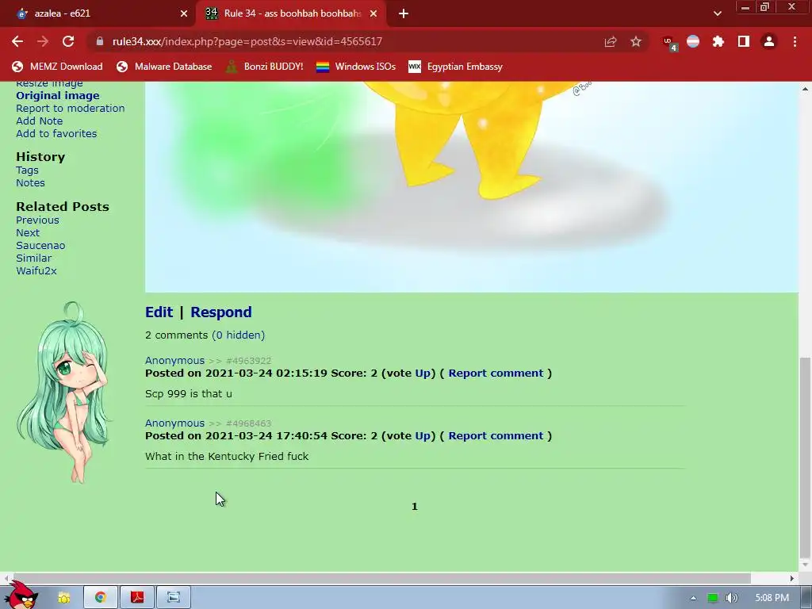Click Report to moderation link
The width and height of the screenshot is (812, 609).
click(71, 108)
